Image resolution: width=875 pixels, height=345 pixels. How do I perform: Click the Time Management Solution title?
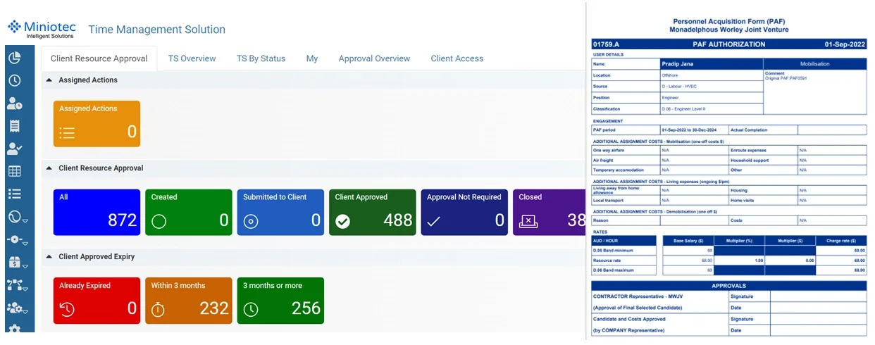click(x=156, y=30)
